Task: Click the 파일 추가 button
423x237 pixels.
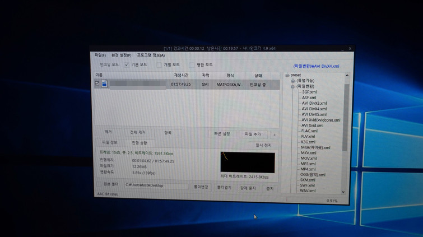Action: coord(253,134)
